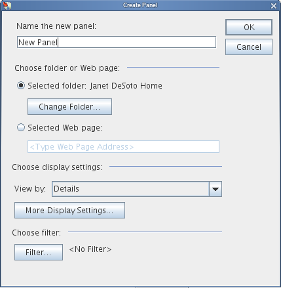
Task: Select the 'Selected folder' radio button
Action: tap(21, 85)
